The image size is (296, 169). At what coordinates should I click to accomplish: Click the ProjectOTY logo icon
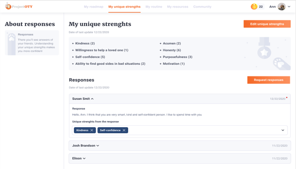(8, 6)
